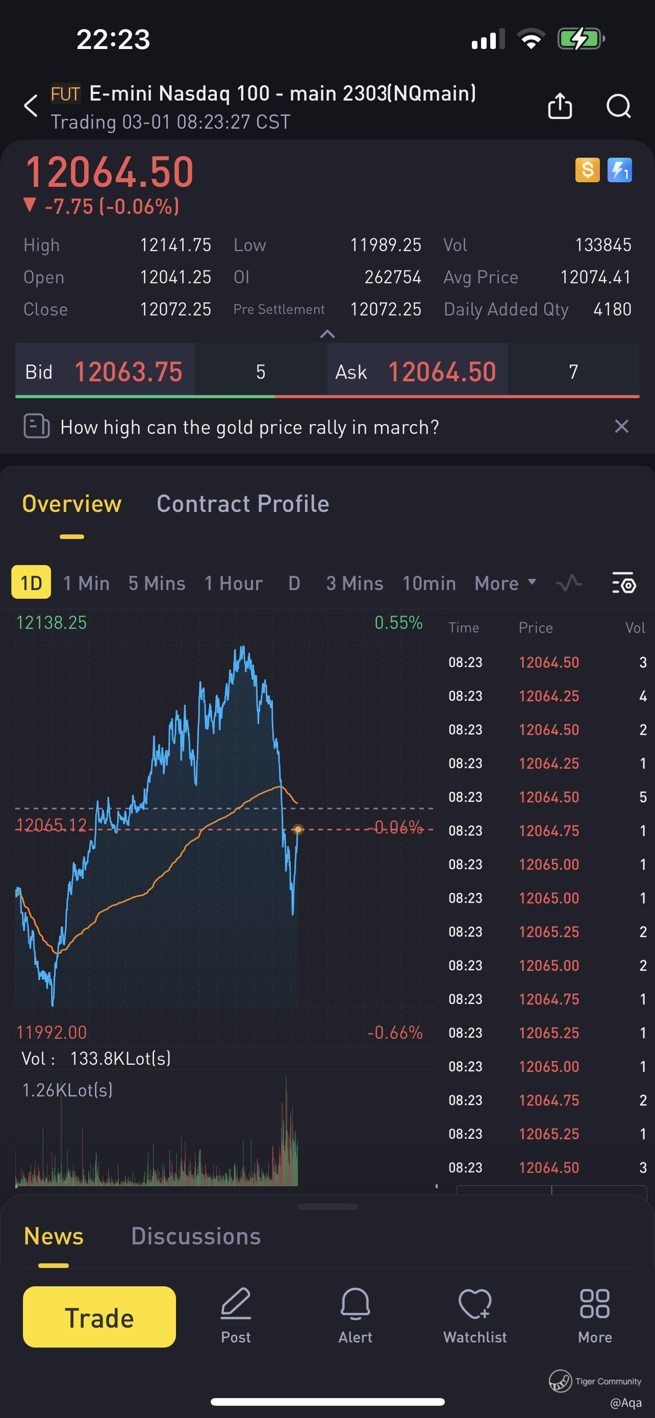Open the search magnifier icon

point(619,106)
